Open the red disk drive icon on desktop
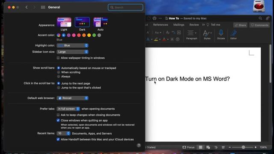Viewport: 274px width, 154px height. (x=259, y=6)
